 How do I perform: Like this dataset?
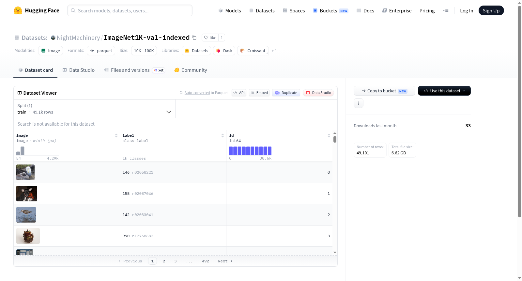pos(210,38)
